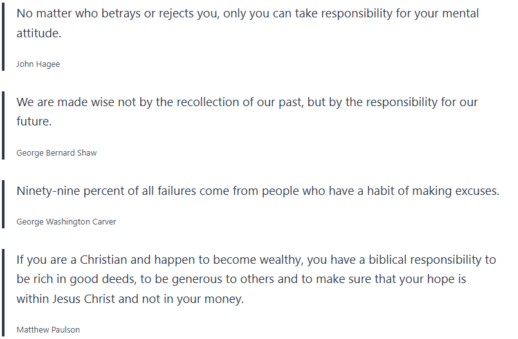The image size is (518, 339).
Task: Click the vertical bar beside the Paulson quote
Action: pos(3,293)
